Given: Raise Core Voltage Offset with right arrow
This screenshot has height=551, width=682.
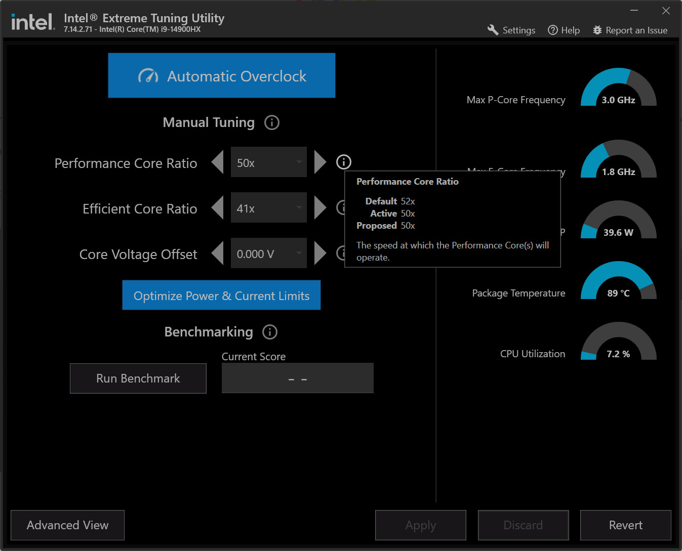Looking at the screenshot, I should point(320,253).
